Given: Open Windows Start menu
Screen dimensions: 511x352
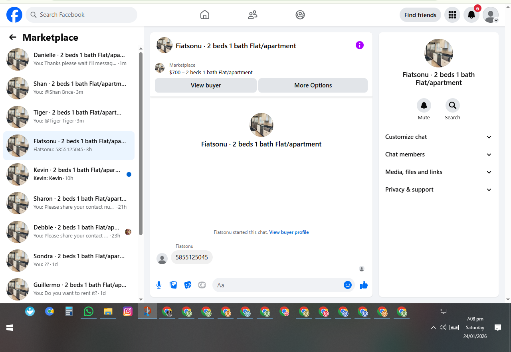Looking at the screenshot, I should (x=10, y=328).
